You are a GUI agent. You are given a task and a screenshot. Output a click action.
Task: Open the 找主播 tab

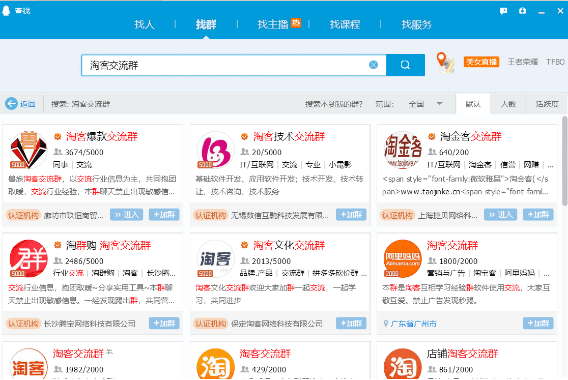pyautogui.click(x=273, y=24)
